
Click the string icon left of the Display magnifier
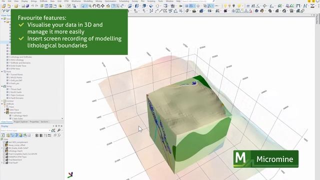[53, 130]
